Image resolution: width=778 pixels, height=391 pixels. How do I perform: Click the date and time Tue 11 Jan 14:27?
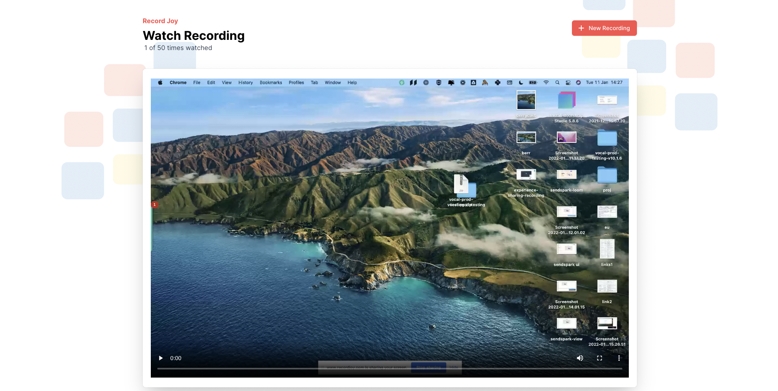click(x=604, y=83)
